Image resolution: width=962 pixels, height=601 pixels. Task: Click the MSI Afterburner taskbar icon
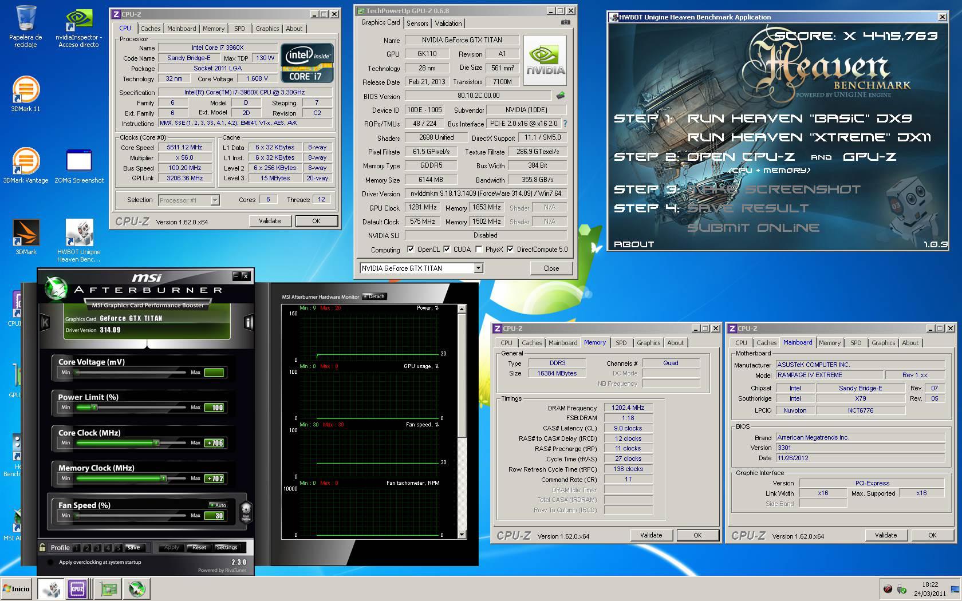(137, 589)
